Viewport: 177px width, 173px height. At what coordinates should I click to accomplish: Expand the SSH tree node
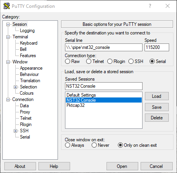pos(15,131)
